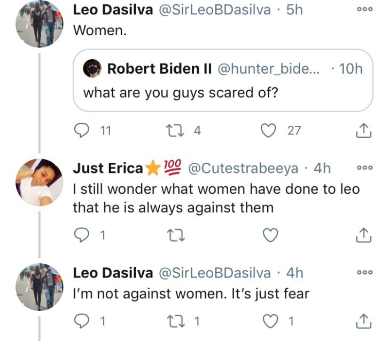Viewport: 389px width, 341px height.
Task: Reply to Just Erica's tweet
Action: tap(81, 235)
